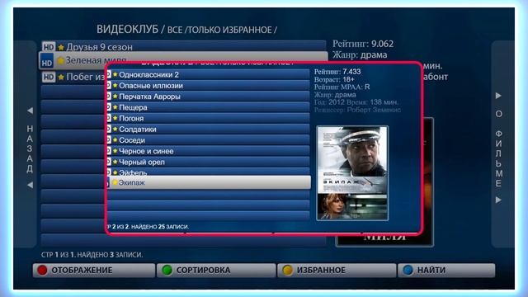This screenshot has height=297, width=528.
Task: Click popup status СТР 2 ИЗ 2. НАЙДЕНО 25 ЗАПИСИ
Action: pos(148,227)
